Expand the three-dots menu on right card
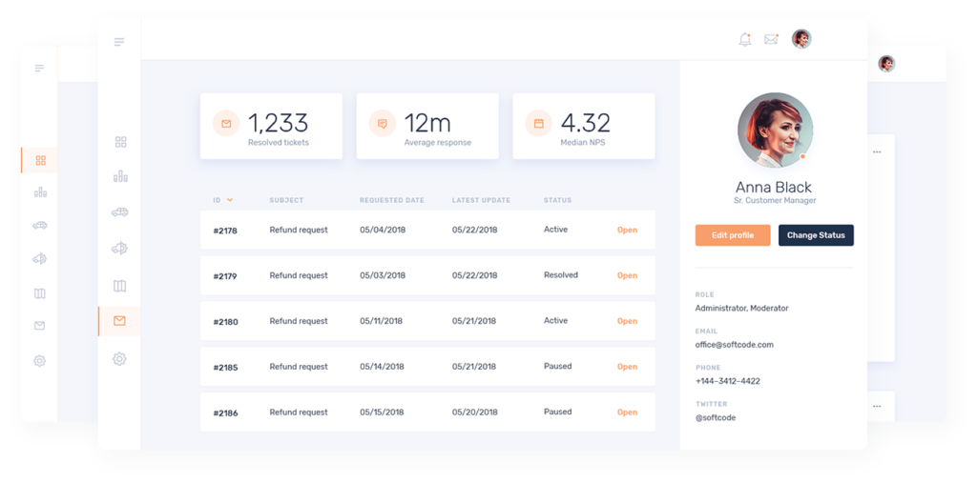The width and height of the screenshot is (977, 483). [x=877, y=152]
